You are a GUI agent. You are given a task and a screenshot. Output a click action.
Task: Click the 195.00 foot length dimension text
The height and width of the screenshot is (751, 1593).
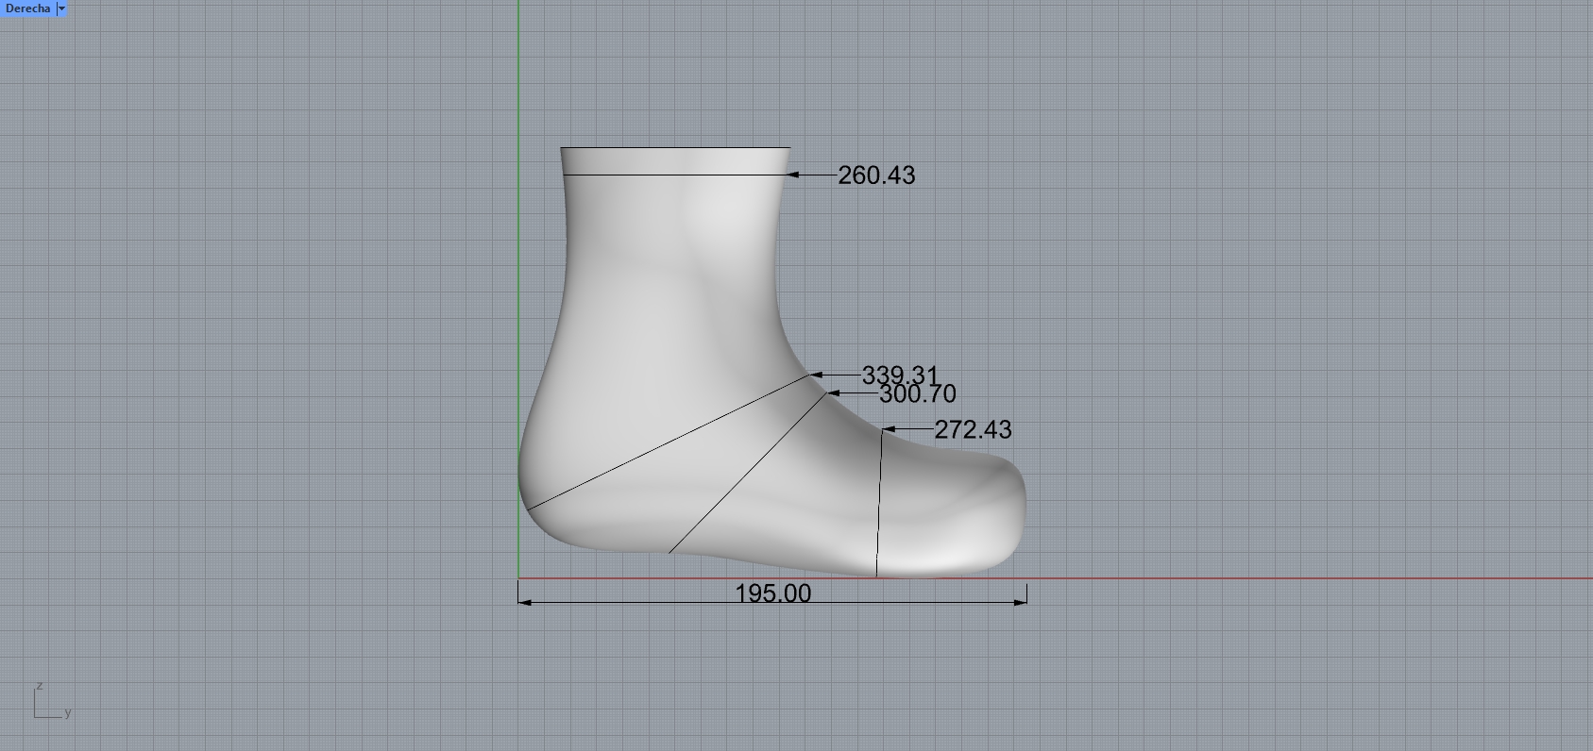(x=772, y=593)
